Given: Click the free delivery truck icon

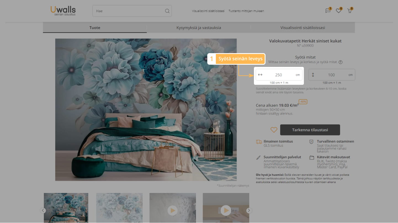Looking at the screenshot, I should pos(259,142).
